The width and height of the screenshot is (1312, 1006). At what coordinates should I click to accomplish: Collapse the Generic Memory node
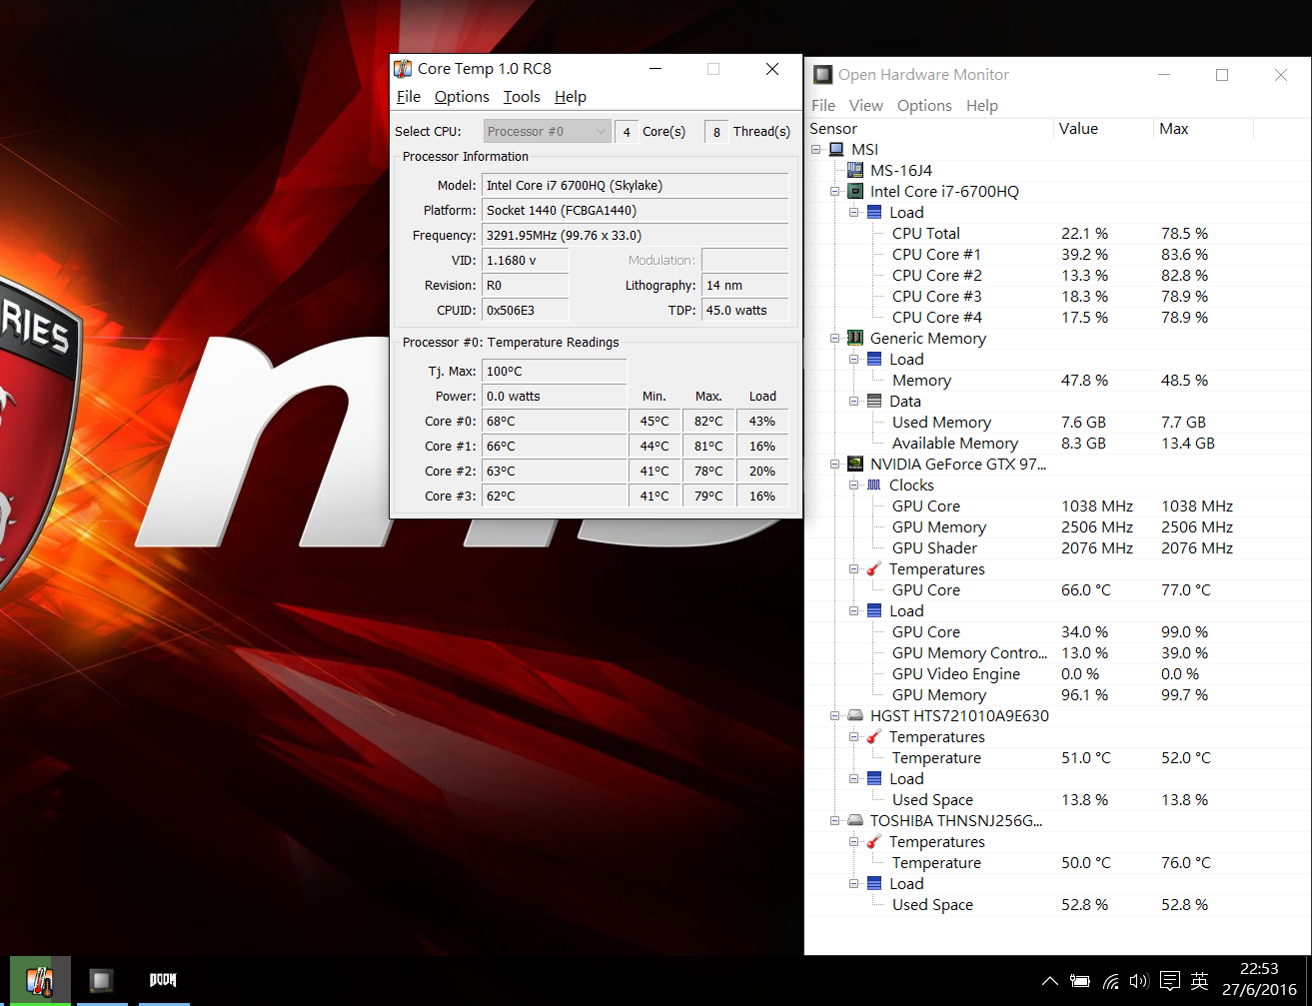coord(835,339)
